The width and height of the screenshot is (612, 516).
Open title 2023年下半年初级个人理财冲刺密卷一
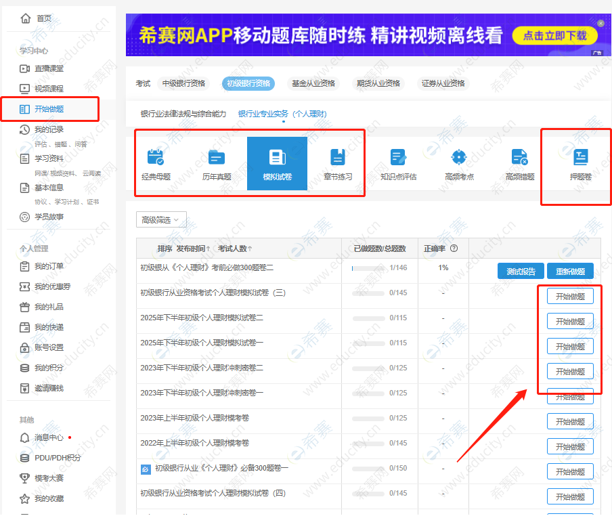click(202, 393)
